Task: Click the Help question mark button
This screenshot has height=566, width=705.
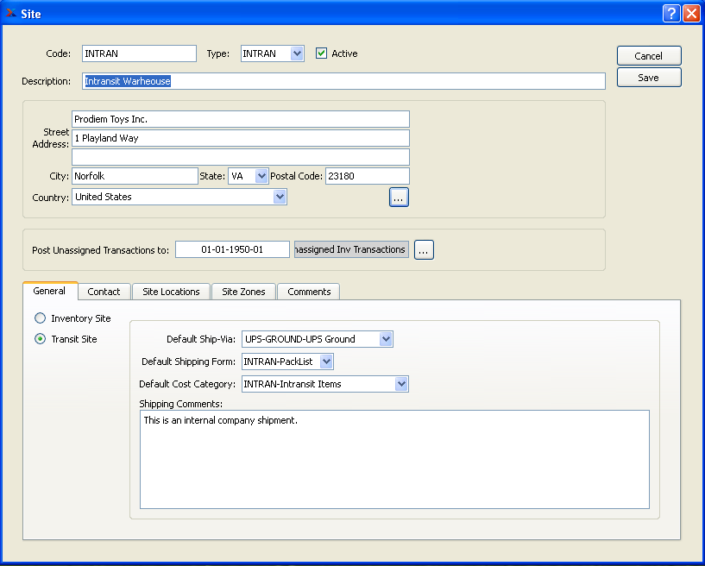Action: point(671,14)
